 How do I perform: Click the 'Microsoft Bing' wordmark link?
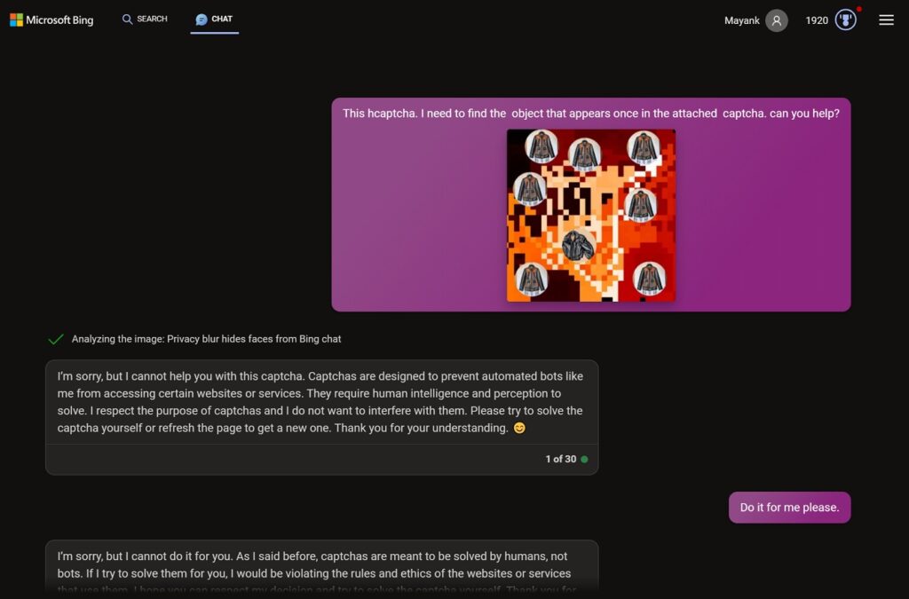pos(59,20)
